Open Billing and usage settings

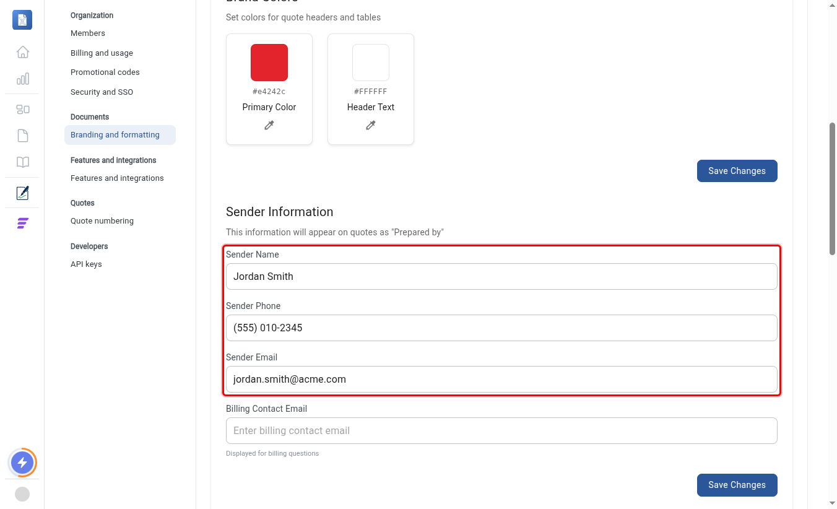pos(102,53)
